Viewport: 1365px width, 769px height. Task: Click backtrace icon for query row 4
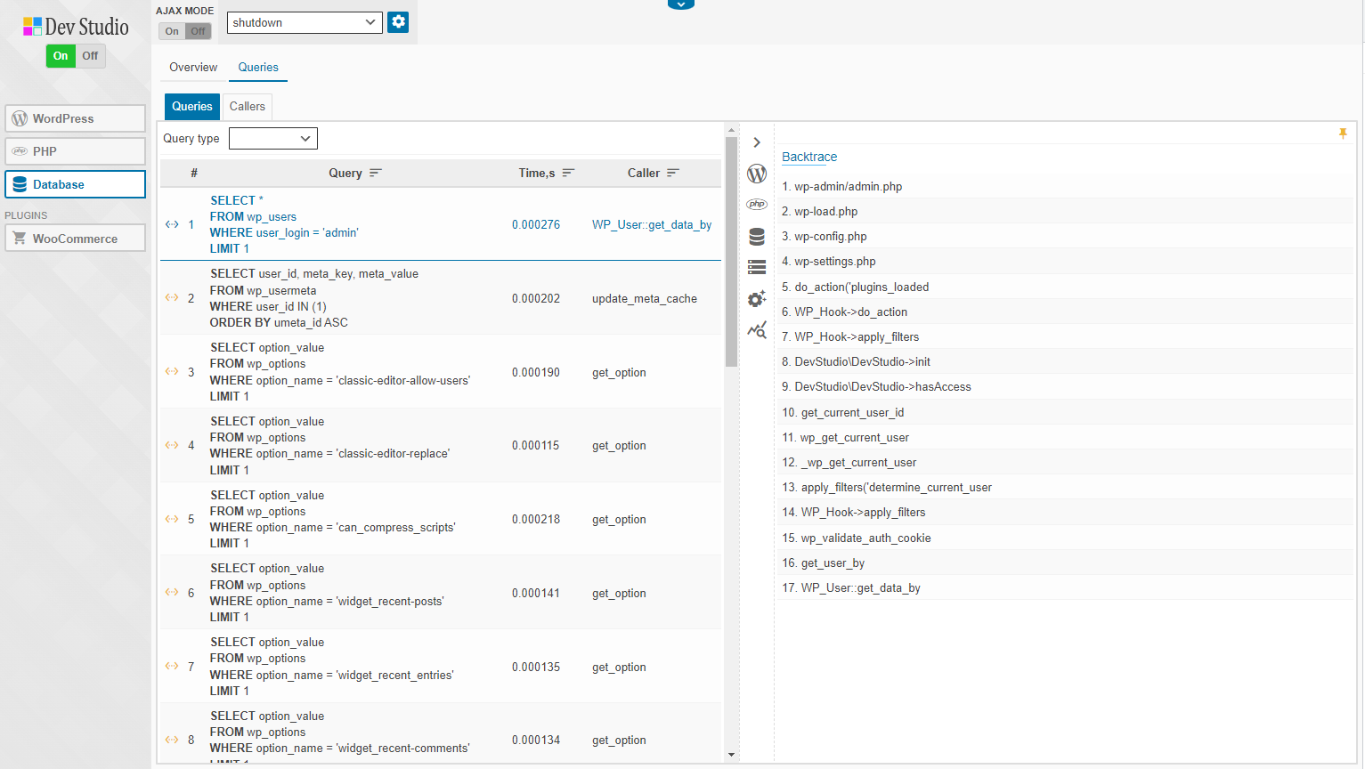[x=172, y=445]
